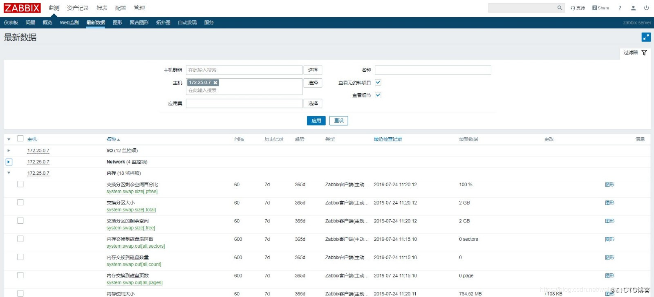Check the system.swap.out[all,sectors] row checkbox
The height and width of the screenshot is (297, 654).
click(20, 239)
